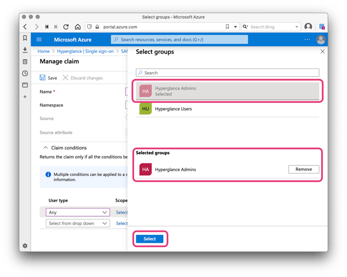Click the info icon in conditions notice
Screen dimensions: 347x277
coord(48,175)
